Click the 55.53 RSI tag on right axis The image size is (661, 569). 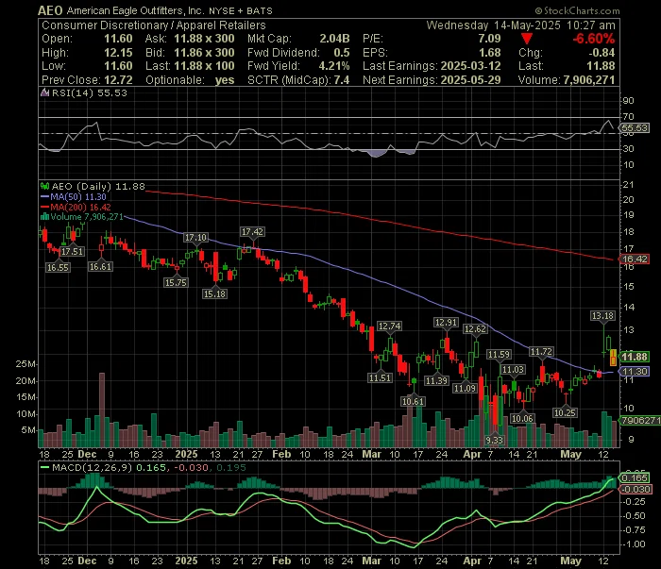click(x=635, y=127)
